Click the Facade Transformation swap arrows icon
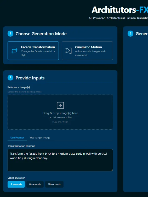Screen dimensions: 148x197 click(14, 51)
